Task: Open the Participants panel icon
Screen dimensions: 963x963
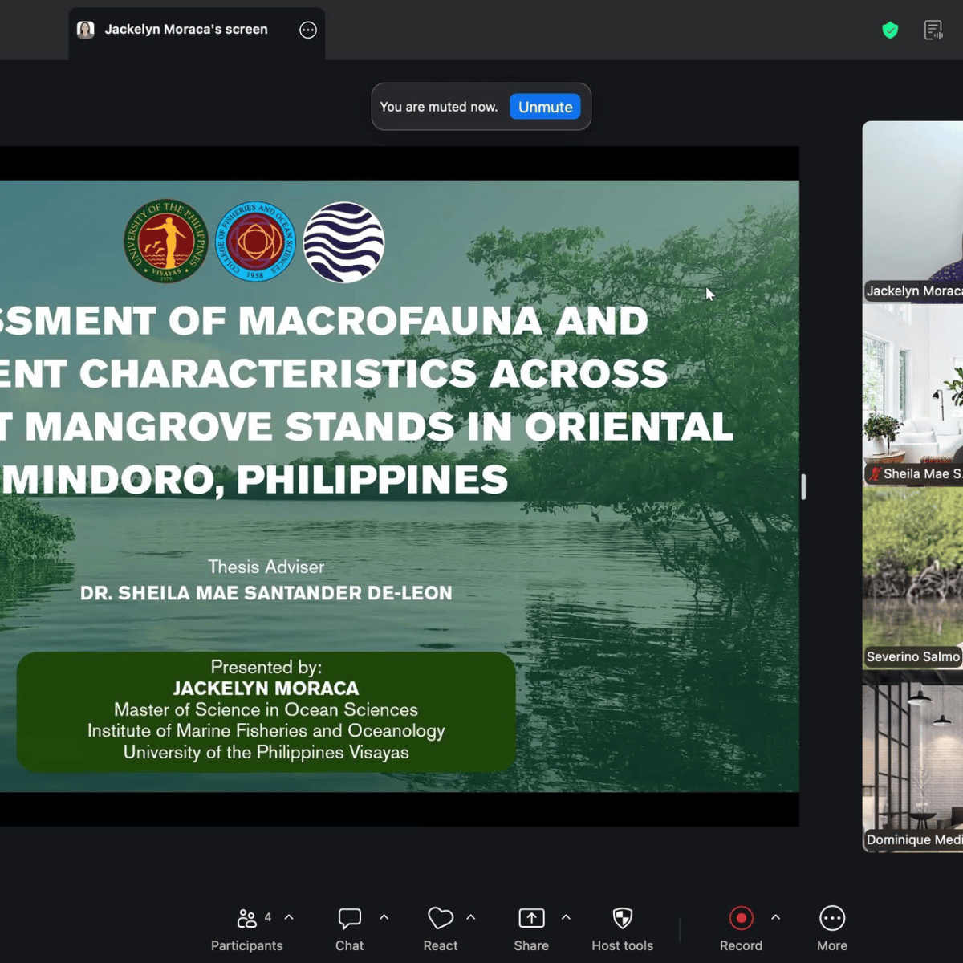Action: coord(247,918)
